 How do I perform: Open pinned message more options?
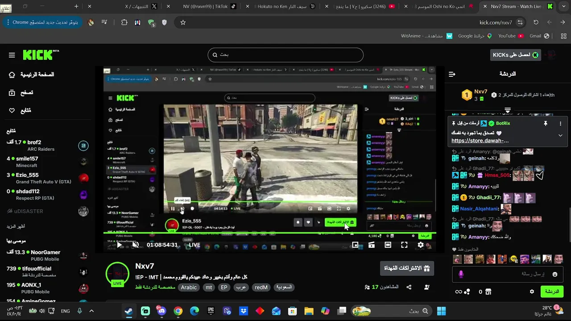click(x=561, y=123)
